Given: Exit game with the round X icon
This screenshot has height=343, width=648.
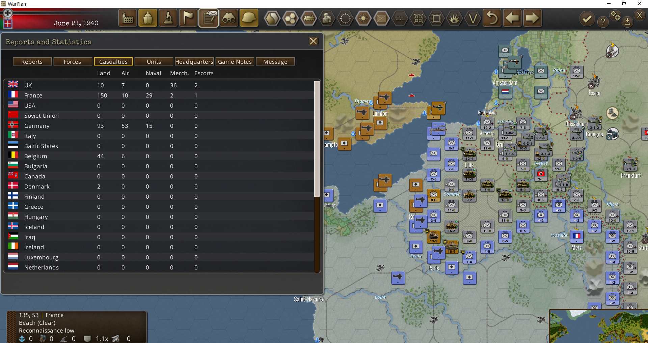Looking at the screenshot, I should point(640,16).
